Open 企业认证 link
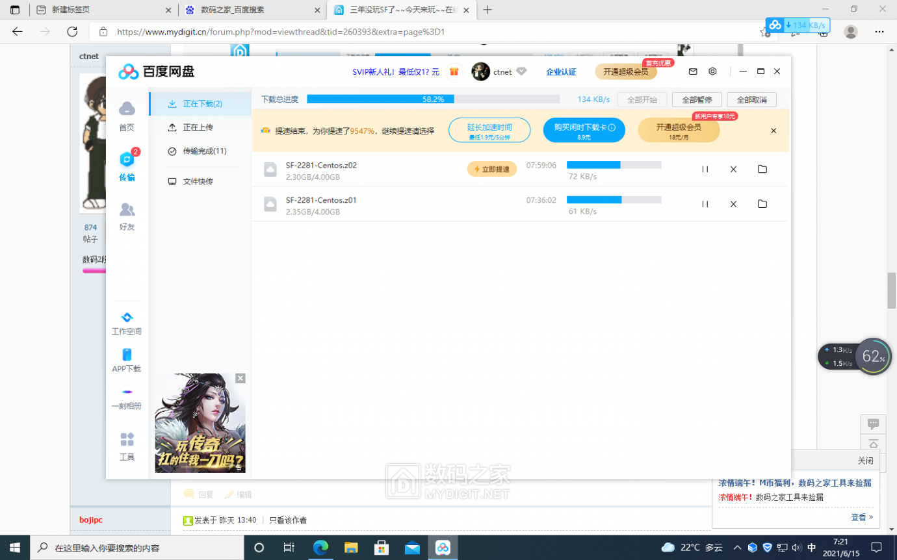 [561, 71]
